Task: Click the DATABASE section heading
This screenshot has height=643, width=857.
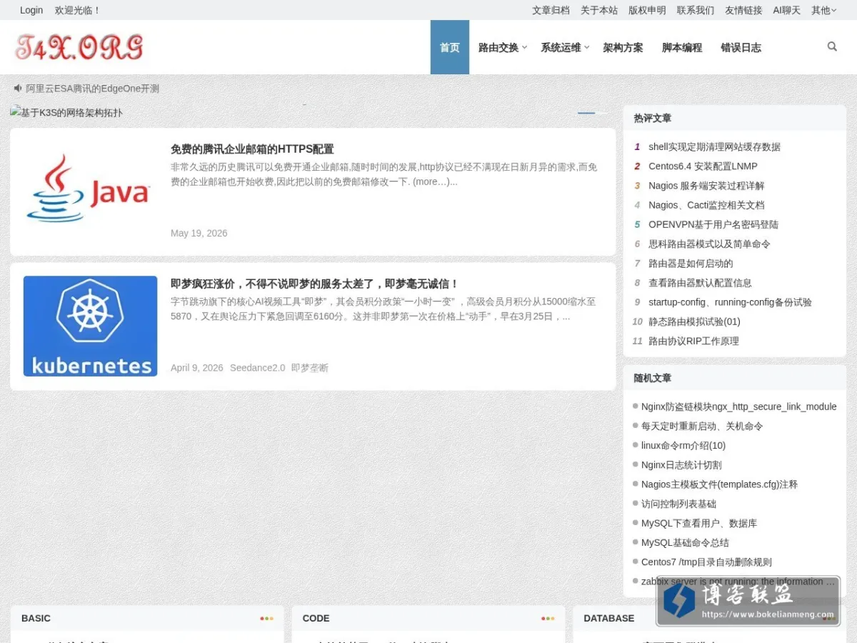Action: (608, 619)
